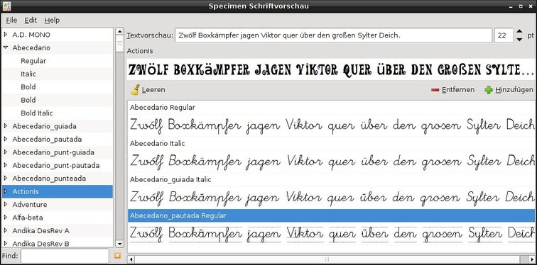The width and height of the screenshot is (537, 265).
Task: Increase font size with up arrow
Action: pyautogui.click(x=519, y=31)
